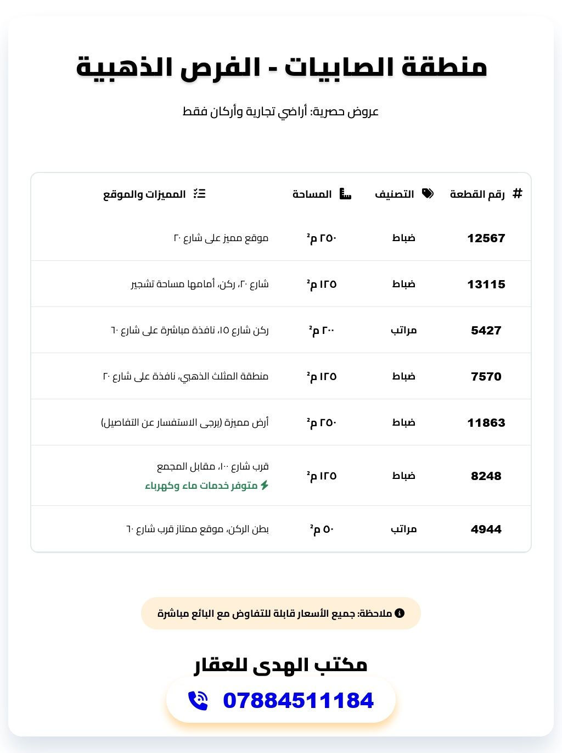The image size is (562, 753).
Task: Call the number 07884511184
Action: pos(298,700)
